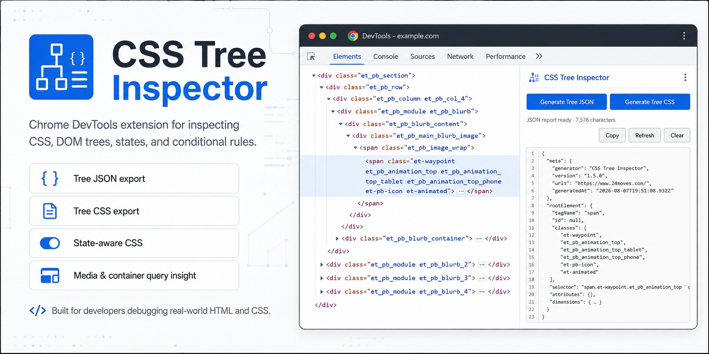
Task: Open the Performance tab
Action: 506,56
